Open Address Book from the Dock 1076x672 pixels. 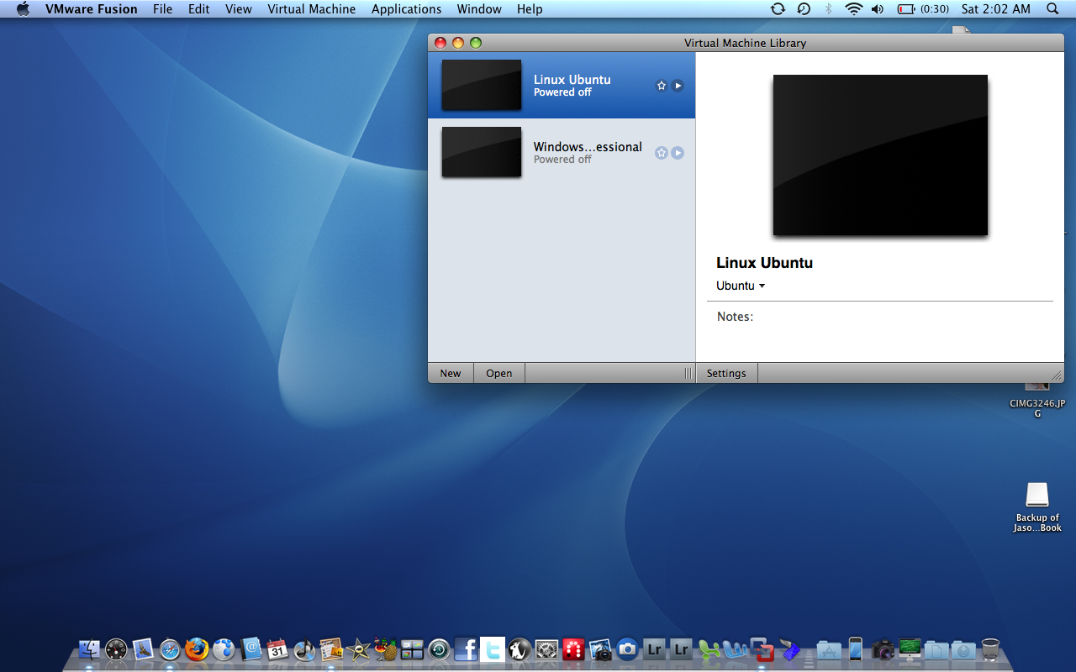(251, 649)
